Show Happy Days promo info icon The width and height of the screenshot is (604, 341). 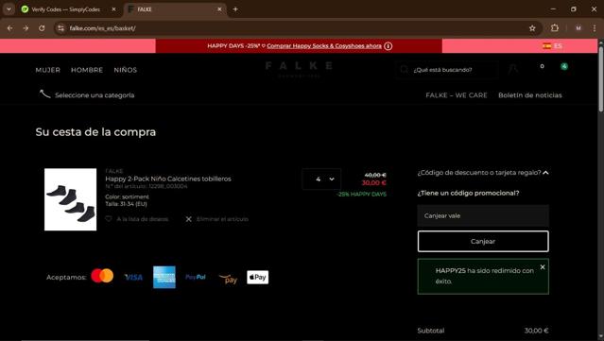(388, 46)
